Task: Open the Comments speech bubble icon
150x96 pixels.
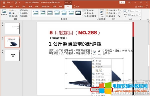Action: coord(147,6)
